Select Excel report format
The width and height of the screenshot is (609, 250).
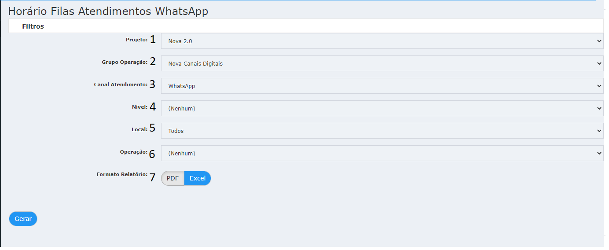click(198, 178)
